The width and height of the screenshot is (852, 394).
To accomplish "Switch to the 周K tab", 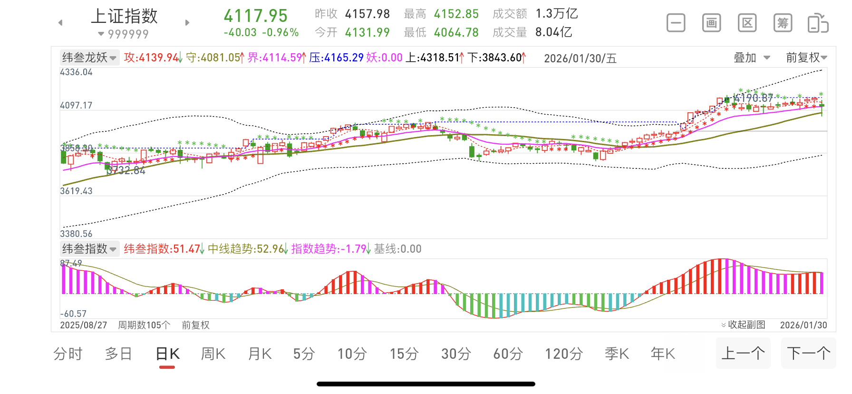I will coord(213,354).
